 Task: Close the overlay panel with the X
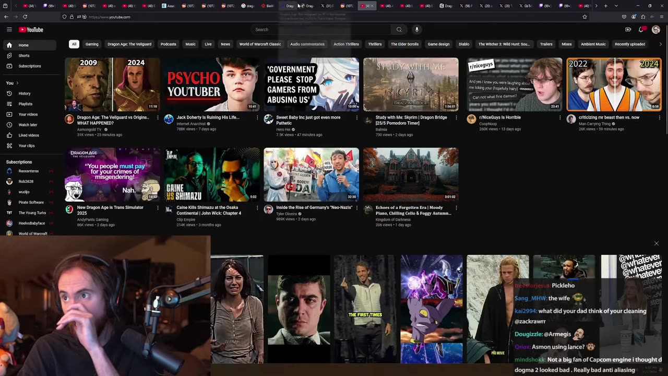[x=657, y=243]
